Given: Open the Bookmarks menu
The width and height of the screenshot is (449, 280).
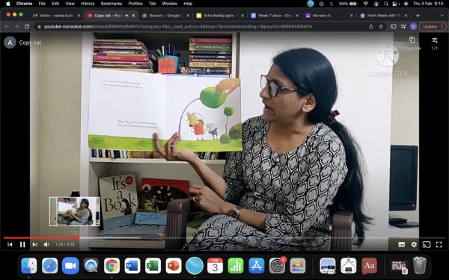Looking at the screenshot, I should pos(112,4).
